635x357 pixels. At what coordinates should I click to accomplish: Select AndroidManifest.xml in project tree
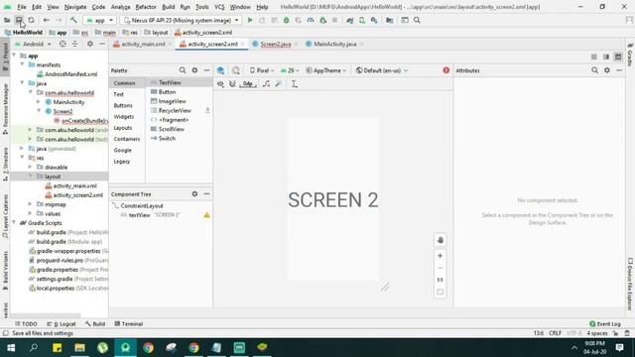(70, 74)
